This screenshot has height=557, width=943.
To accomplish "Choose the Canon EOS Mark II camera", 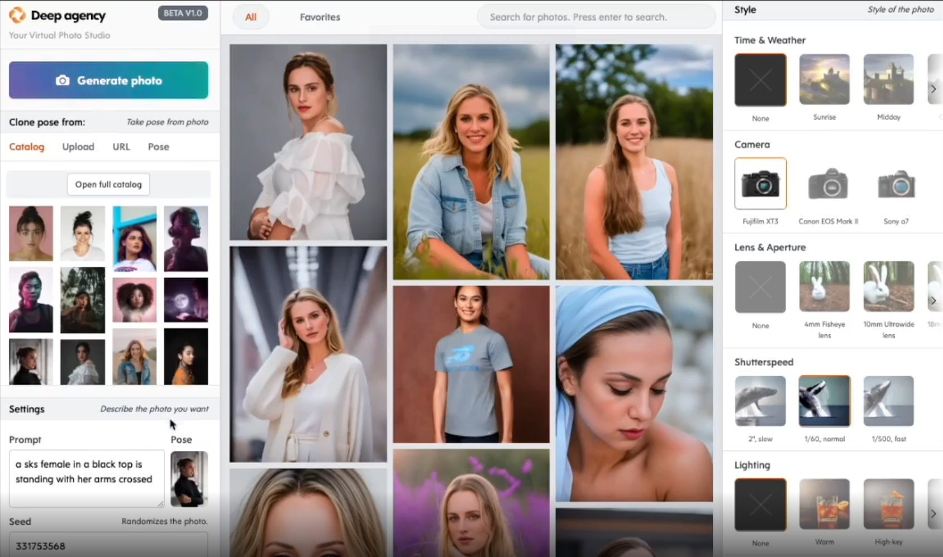I will pyautogui.click(x=827, y=184).
